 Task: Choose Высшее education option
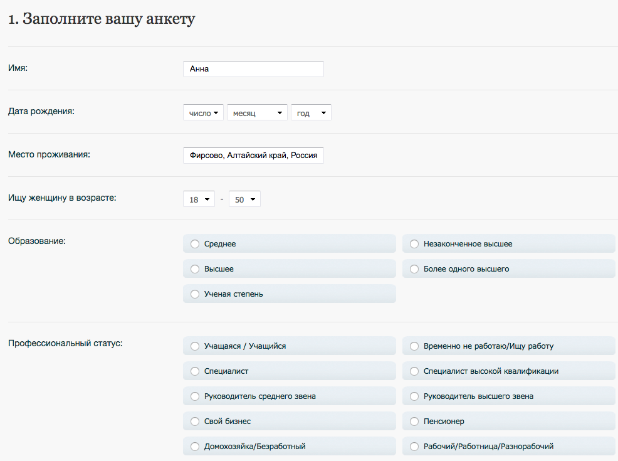tap(290, 268)
